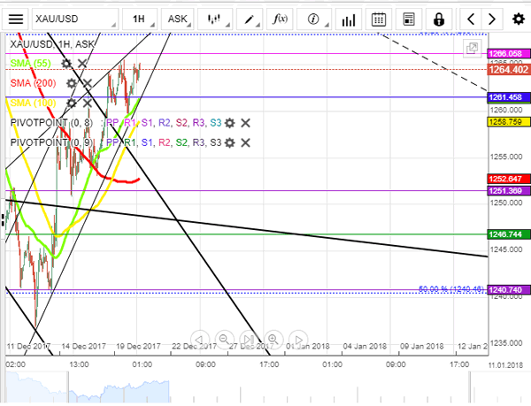Open the top-left candlestick menu button
The height and width of the screenshot is (406, 531).
pyautogui.click(x=17, y=19)
